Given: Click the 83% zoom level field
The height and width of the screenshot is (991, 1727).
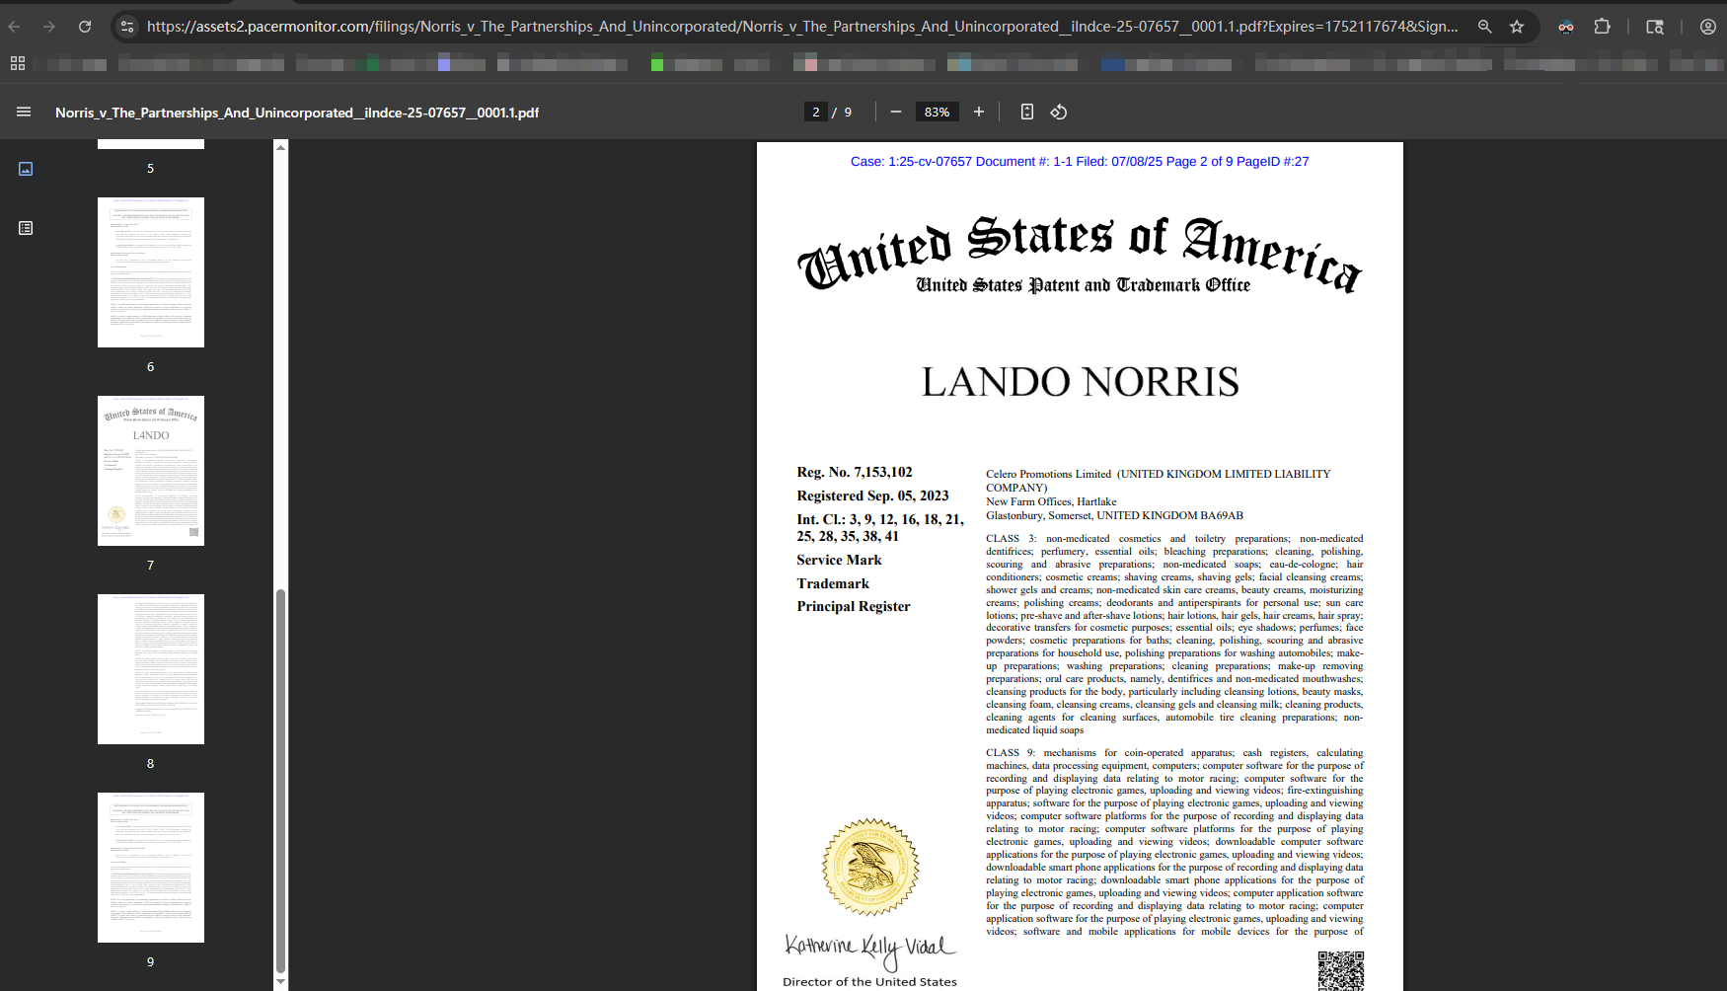Looking at the screenshot, I should pyautogui.click(x=937, y=113).
